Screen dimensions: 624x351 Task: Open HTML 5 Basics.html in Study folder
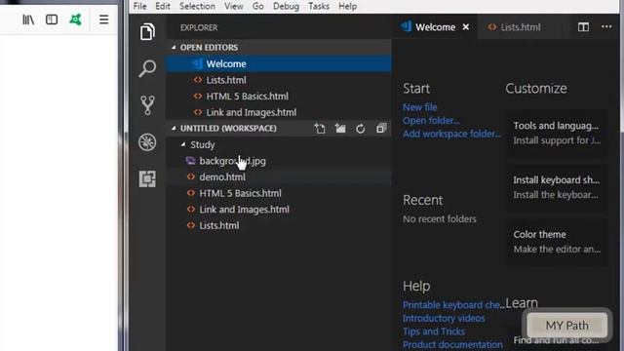coord(279,193)
